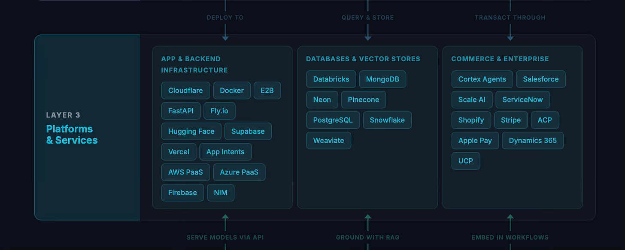Choose the ServiceNow chip

[522, 99]
